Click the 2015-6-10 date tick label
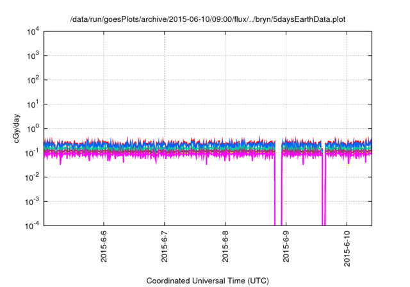The image size is (410, 287). point(347,249)
